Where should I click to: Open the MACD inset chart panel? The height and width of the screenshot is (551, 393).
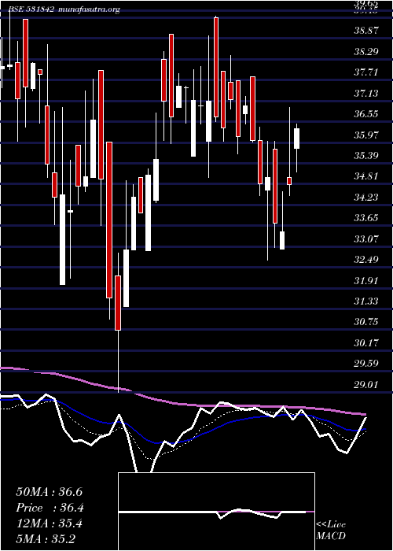coord(216,512)
